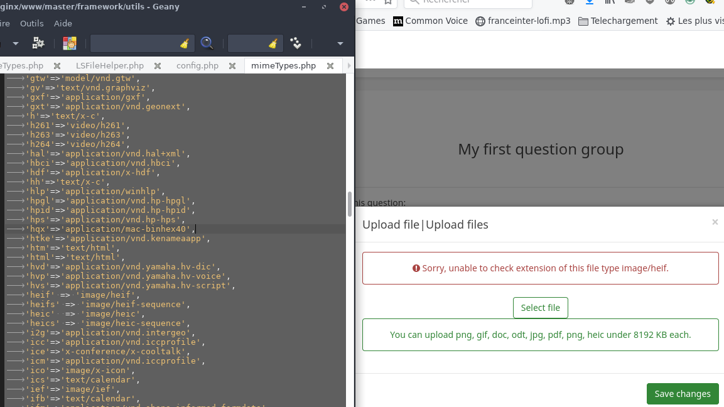
Task: Click the Select file button
Action: point(540,308)
